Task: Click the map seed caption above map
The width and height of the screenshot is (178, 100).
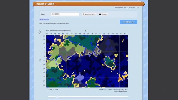Action: pos(58,31)
